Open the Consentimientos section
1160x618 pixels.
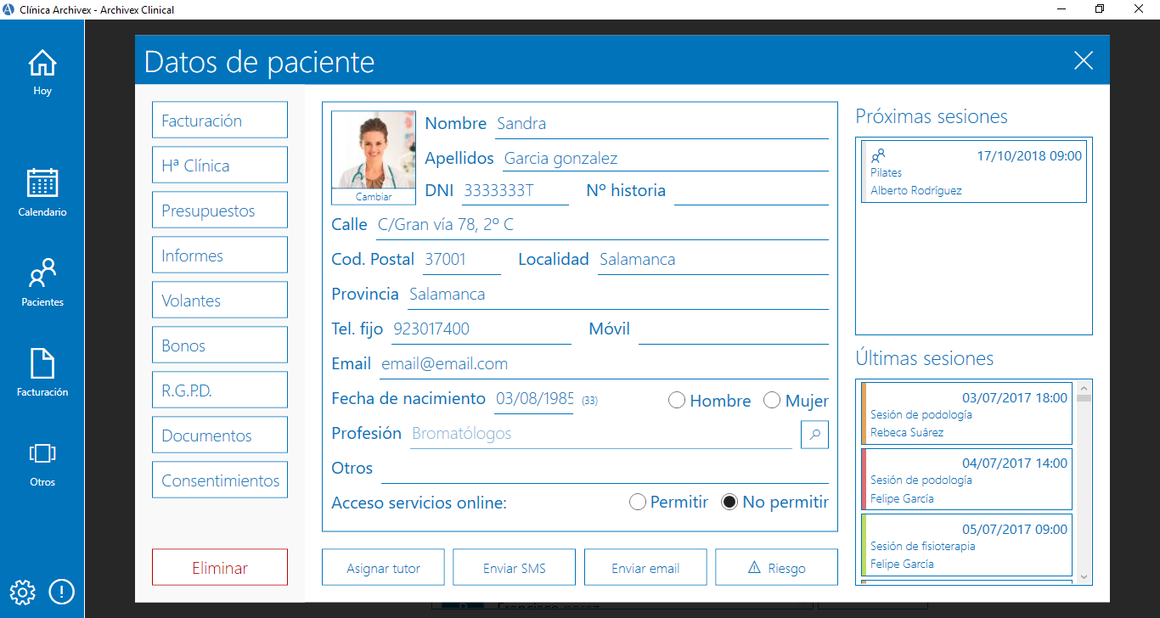click(219, 479)
